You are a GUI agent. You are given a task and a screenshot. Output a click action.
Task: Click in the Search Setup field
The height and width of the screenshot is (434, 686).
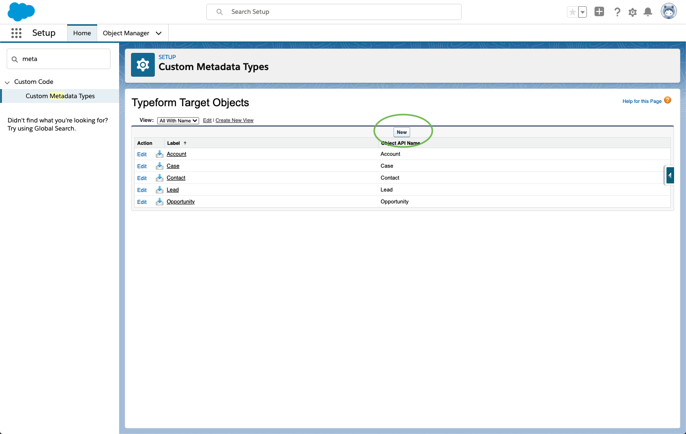pyautogui.click(x=334, y=12)
